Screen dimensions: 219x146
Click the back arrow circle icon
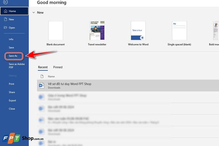click(x=5, y=2)
